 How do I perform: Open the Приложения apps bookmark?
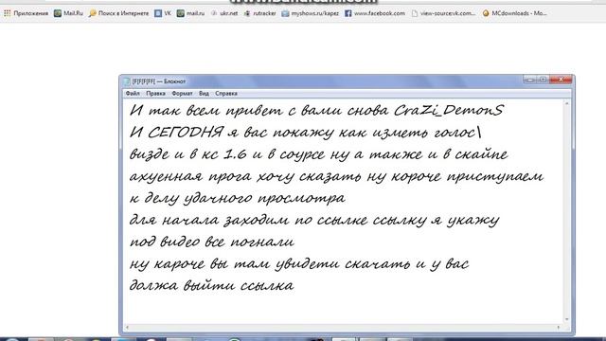coord(26,13)
